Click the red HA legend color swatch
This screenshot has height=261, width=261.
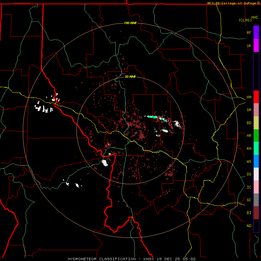tap(256, 97)
